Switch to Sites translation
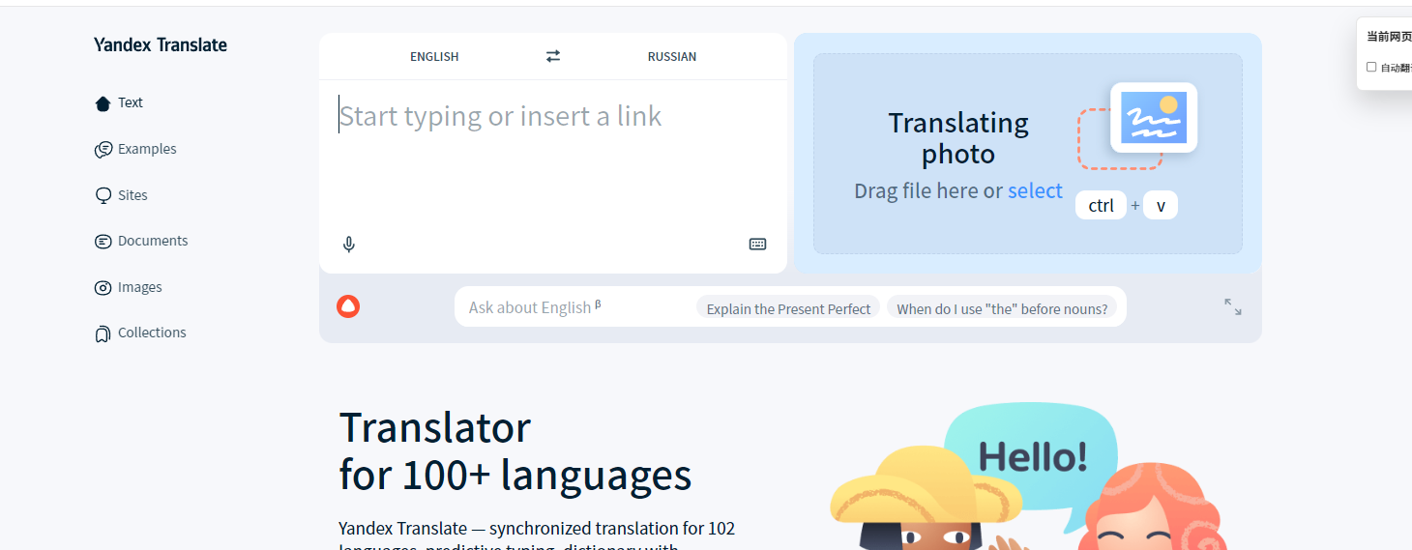The height and width of the screenshot is (550, 1412). pyautogui.click(x=132, y=195)
